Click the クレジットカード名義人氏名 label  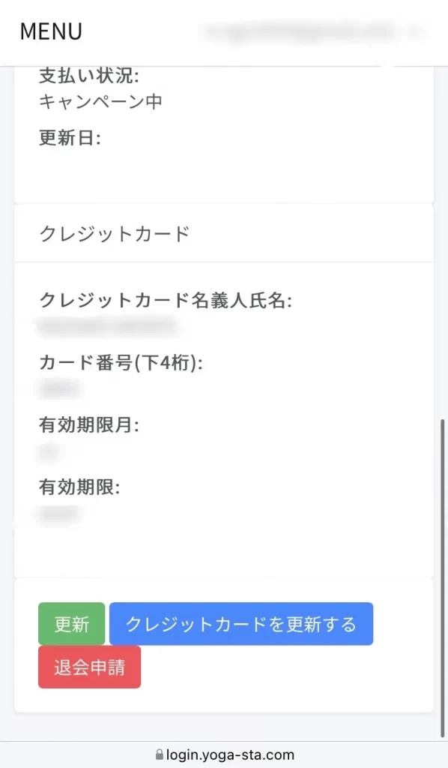[x=166, y=300]
